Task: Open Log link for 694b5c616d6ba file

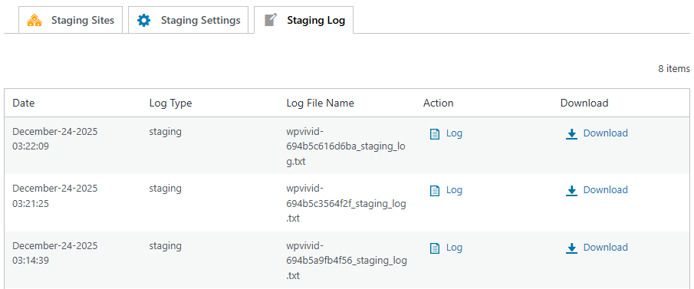Action: click(x=454, y=133)
